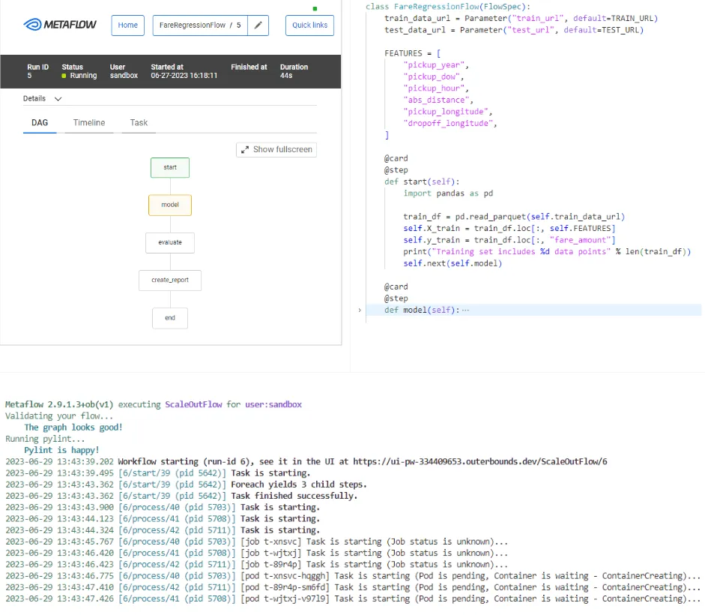
Task: Click the green status square above Quick links
Action: point(315,7)
